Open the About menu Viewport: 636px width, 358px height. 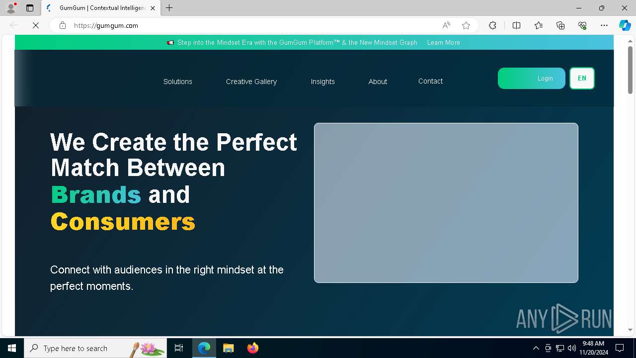tap(378, 82)
